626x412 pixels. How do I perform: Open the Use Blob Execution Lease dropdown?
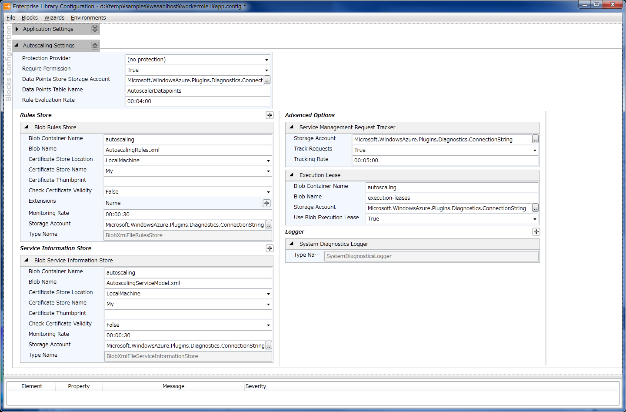coord(535,219)
